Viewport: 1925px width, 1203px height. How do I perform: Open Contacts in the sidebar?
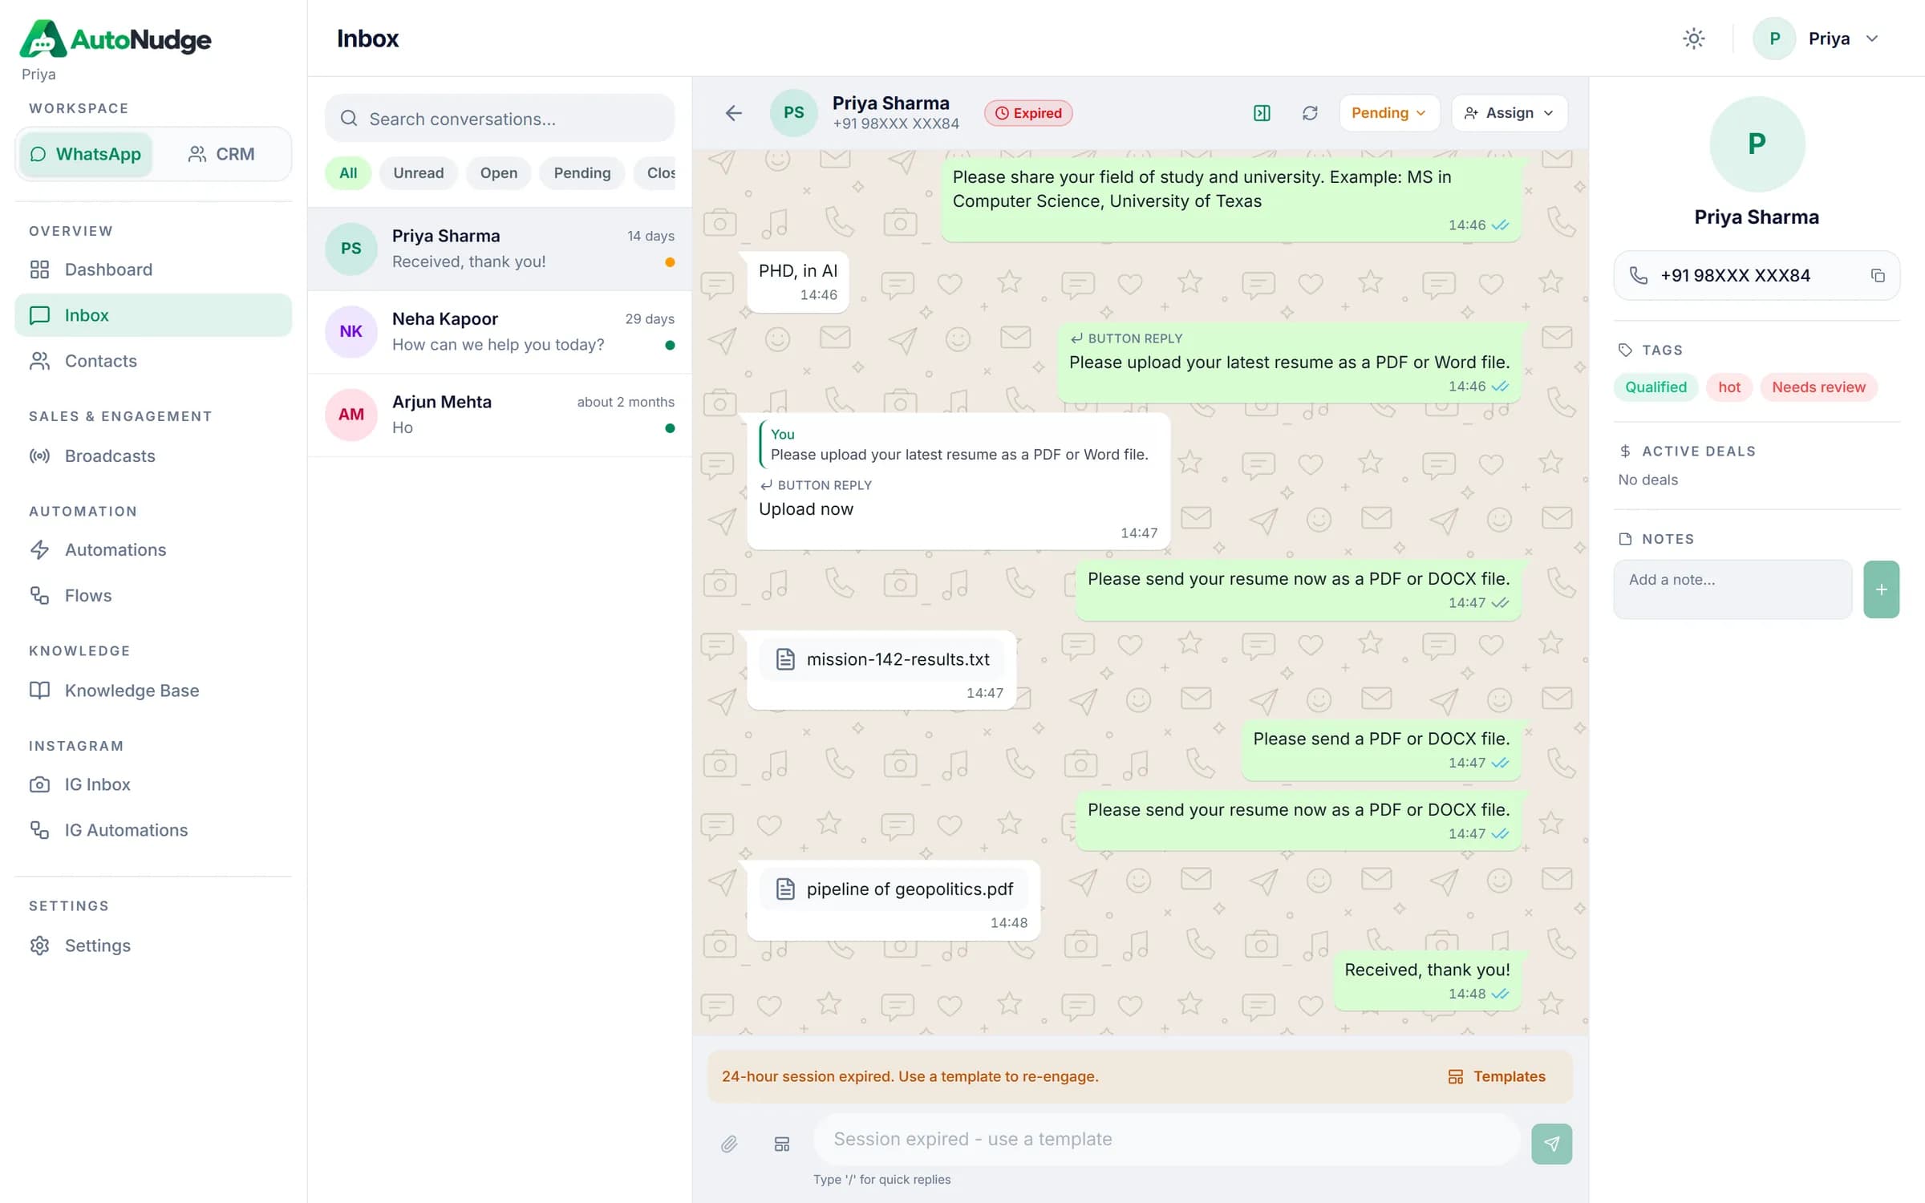point(153,361)
